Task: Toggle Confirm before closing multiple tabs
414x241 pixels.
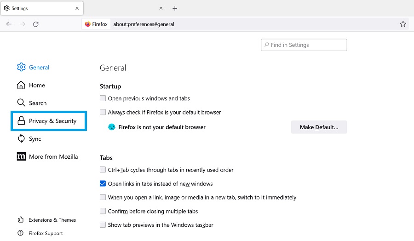Action: tap(103, 211)
